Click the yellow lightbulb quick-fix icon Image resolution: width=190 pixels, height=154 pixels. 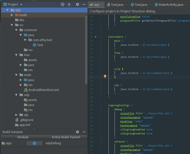(x=105, y=76)
